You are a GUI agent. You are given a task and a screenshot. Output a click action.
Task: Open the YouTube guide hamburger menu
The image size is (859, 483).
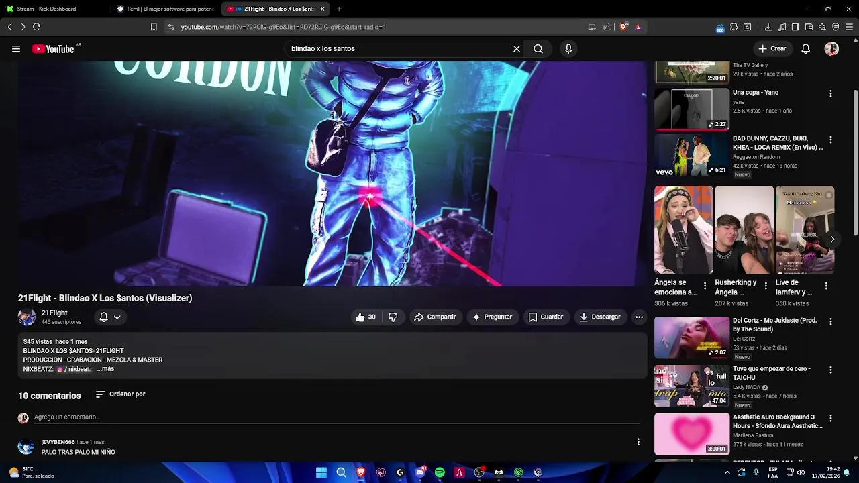[x=16, y=49]
